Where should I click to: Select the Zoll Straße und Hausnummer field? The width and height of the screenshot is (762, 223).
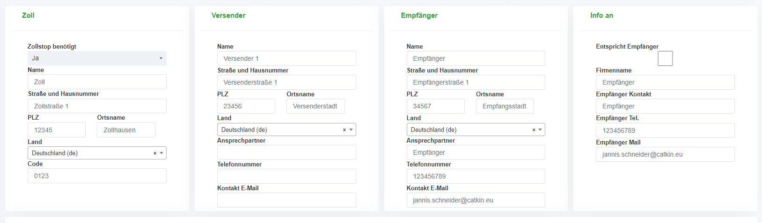tap(97, 106)
